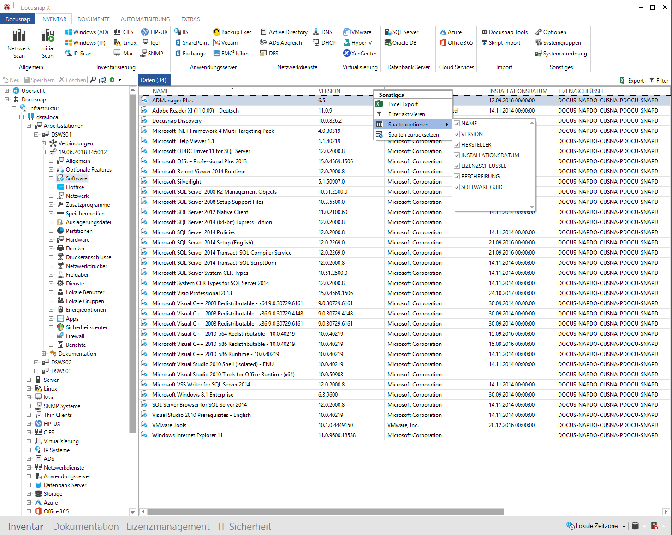672x535 pixels.
Task: Uncheck the NAME column checkbox
Action: [457, 124]
